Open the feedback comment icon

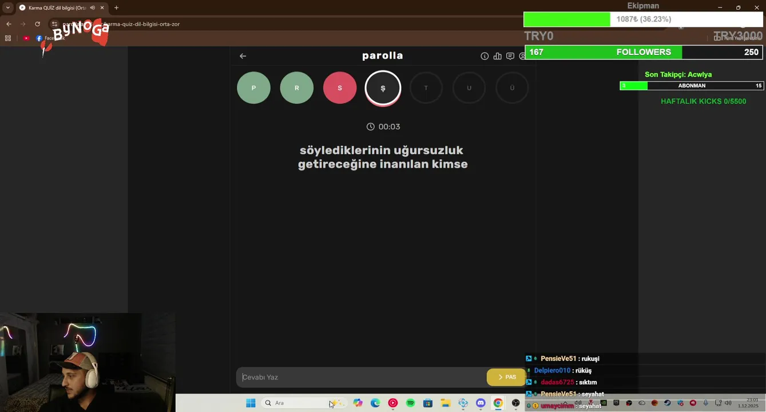click(x=510, y=56)
